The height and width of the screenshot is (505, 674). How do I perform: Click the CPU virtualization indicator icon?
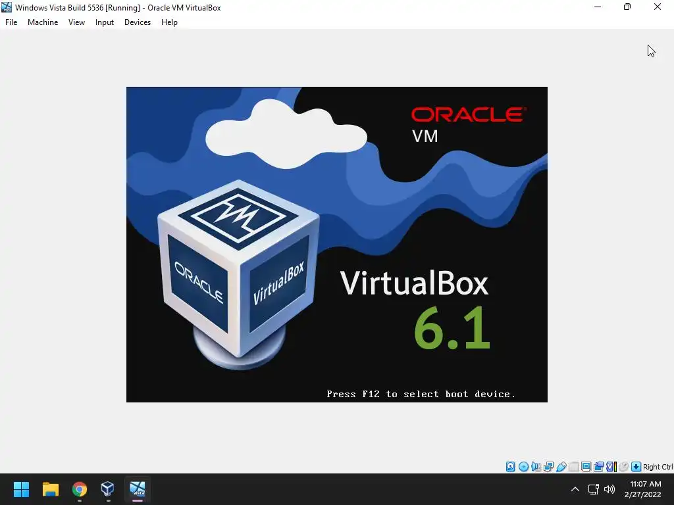click(x=611, y=467)
